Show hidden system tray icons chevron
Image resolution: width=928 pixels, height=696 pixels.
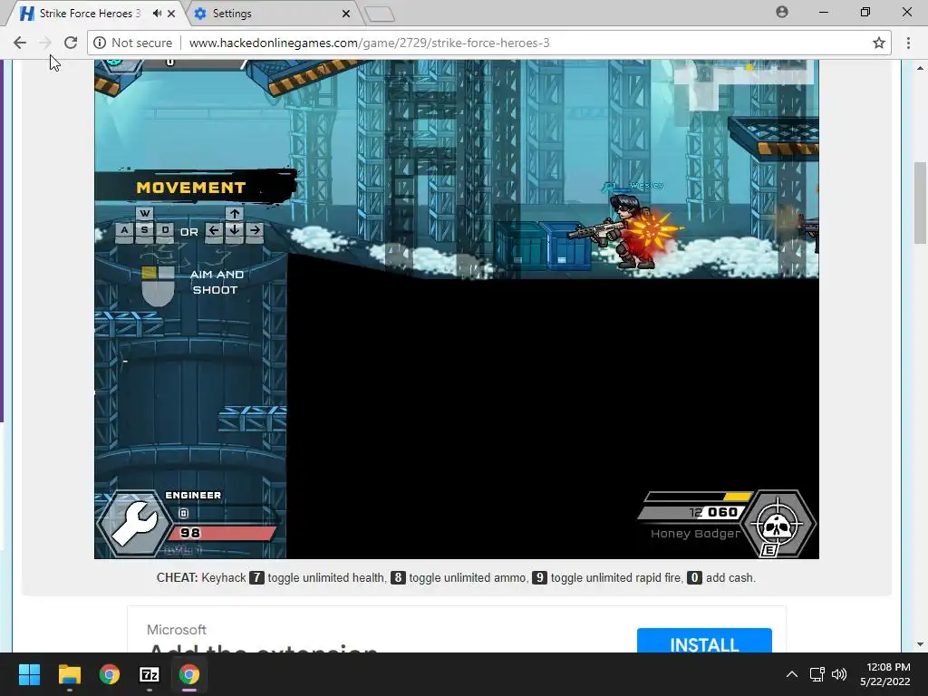792,674
